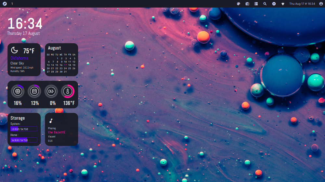Click the battery gauge icon
Viewport: 325px width, 182px height.
[x=51, y=92]
